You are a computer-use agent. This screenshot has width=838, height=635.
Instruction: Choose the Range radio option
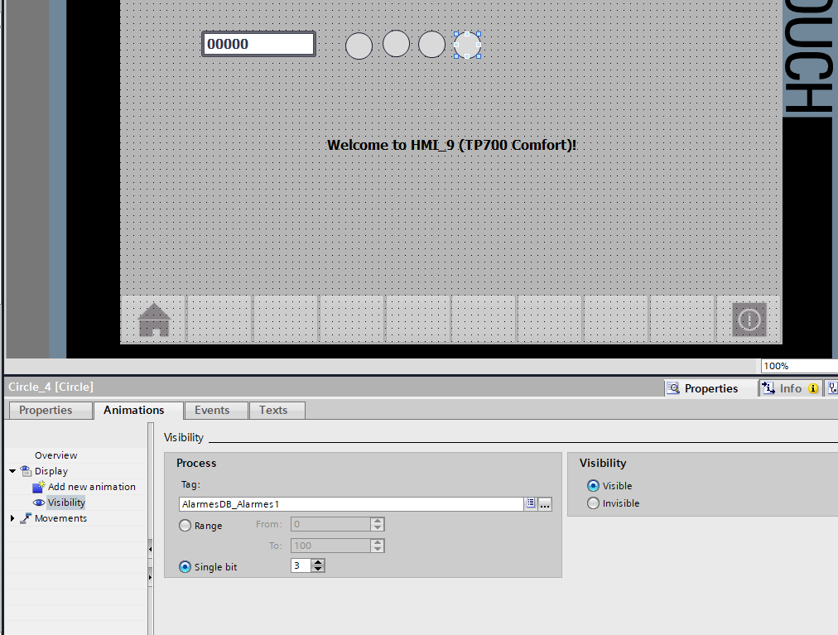tap(185, 526)
